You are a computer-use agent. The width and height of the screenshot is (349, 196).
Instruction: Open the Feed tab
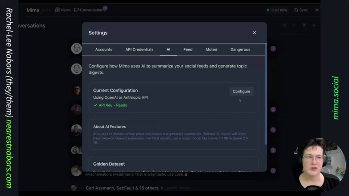point(188,50)
